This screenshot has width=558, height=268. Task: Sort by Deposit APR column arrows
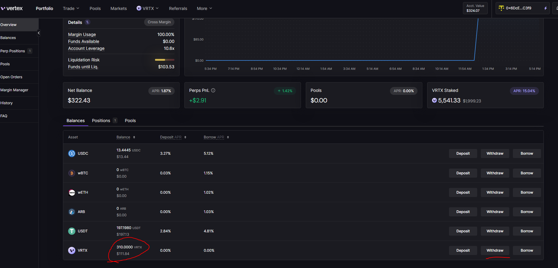(x=185, y=137)
